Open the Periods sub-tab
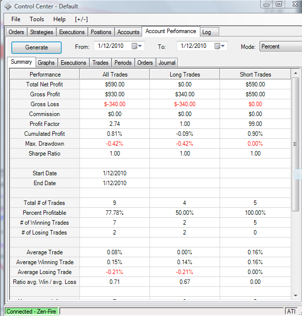 123,63
